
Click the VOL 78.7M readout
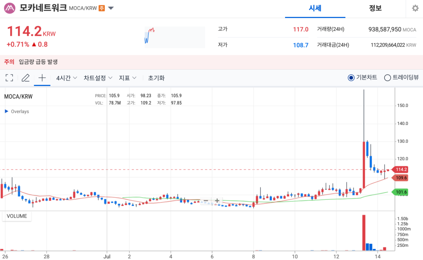[x=108, y=103]
